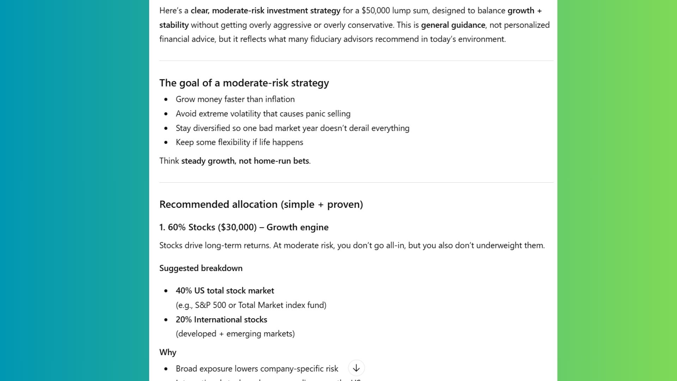Click 'Avoid extreme volatility that causes panic selling'
This screenshot has height=381, width=677.
(x=263, y=114)
